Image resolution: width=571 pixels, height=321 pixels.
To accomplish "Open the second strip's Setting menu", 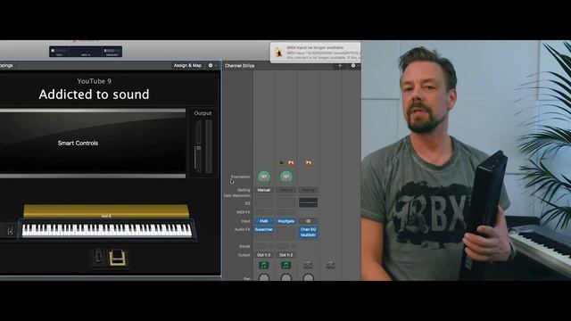I will [285, 190].
